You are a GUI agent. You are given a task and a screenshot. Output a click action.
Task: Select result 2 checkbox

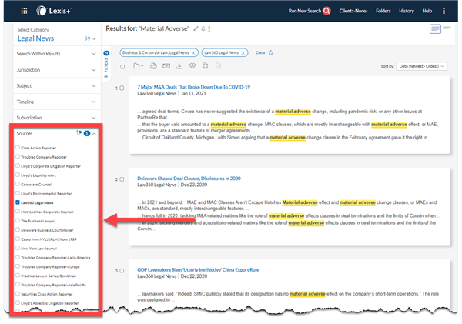122,179
